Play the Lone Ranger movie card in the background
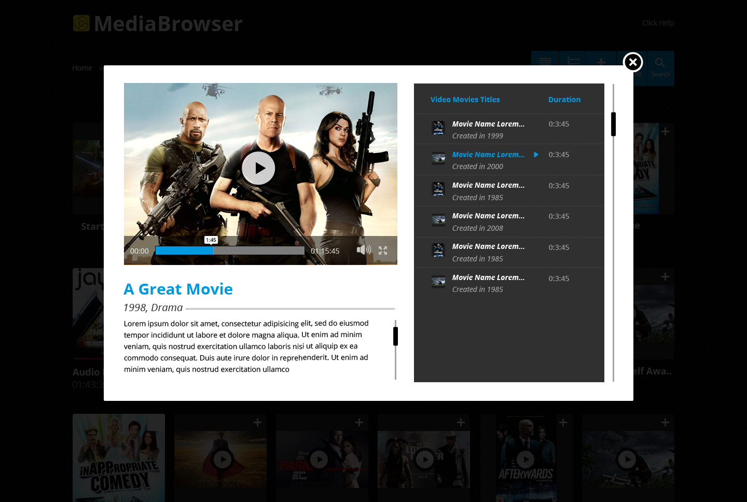 425,459
